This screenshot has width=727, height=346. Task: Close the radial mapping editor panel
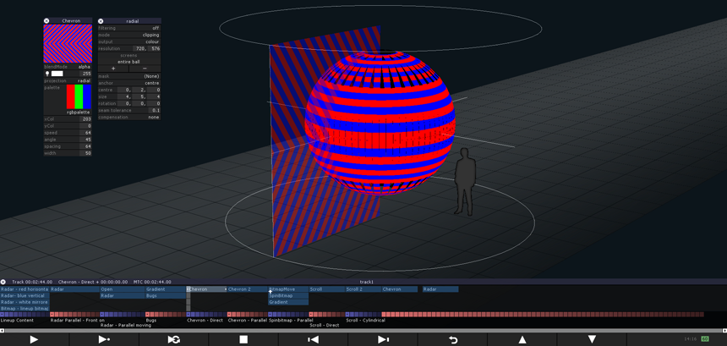click(x=101, y=21)
